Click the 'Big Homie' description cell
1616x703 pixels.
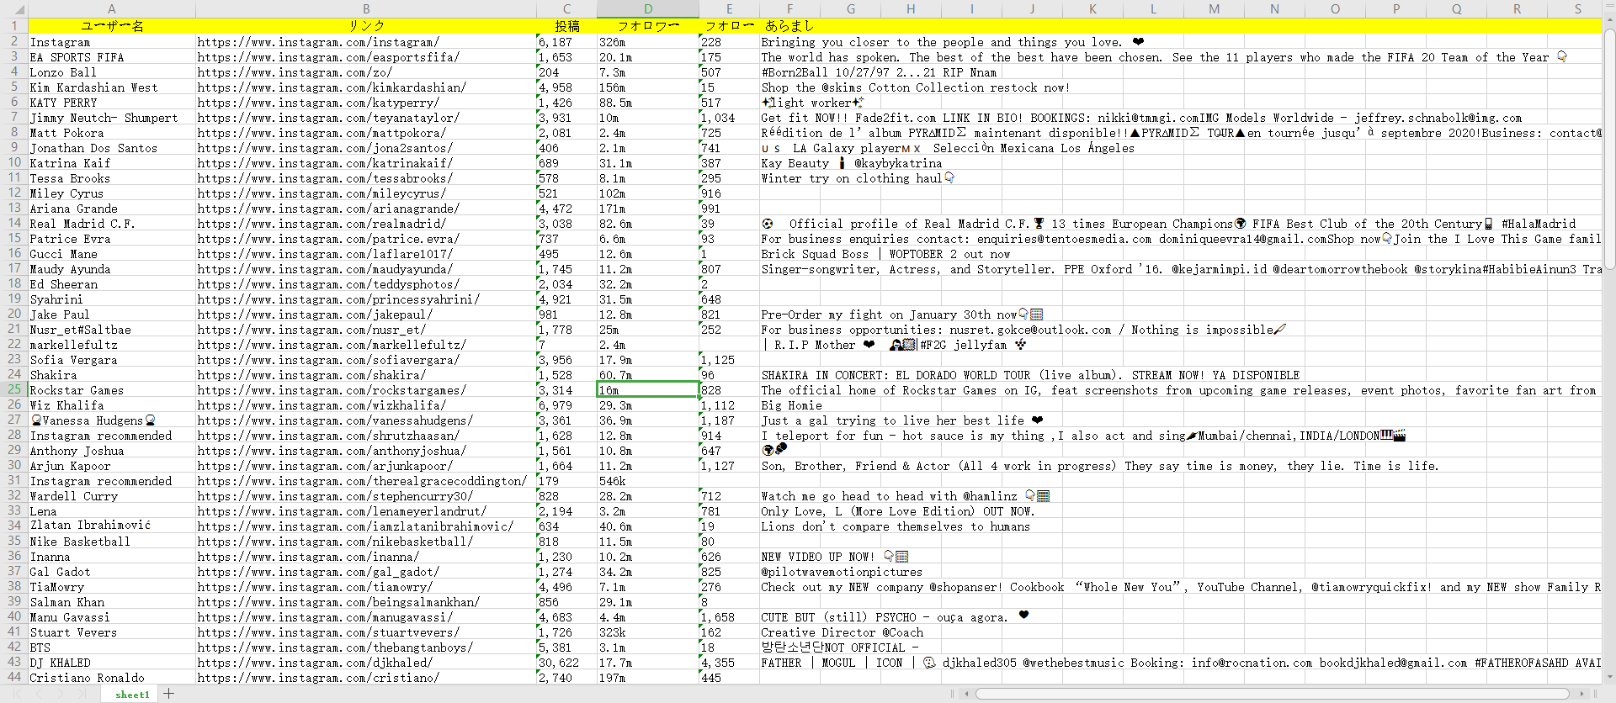pos(789,404)
